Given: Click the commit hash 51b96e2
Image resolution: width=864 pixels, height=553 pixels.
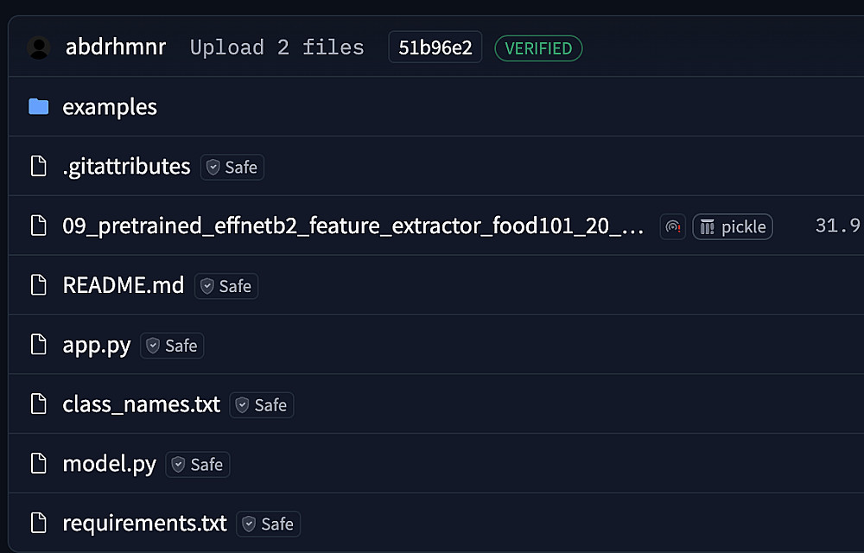Looking at the screenshot, I should click(435, 48).
